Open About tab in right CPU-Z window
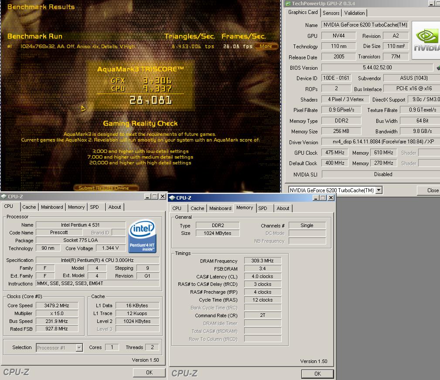440x380 pixels. (x=283, y=208)
